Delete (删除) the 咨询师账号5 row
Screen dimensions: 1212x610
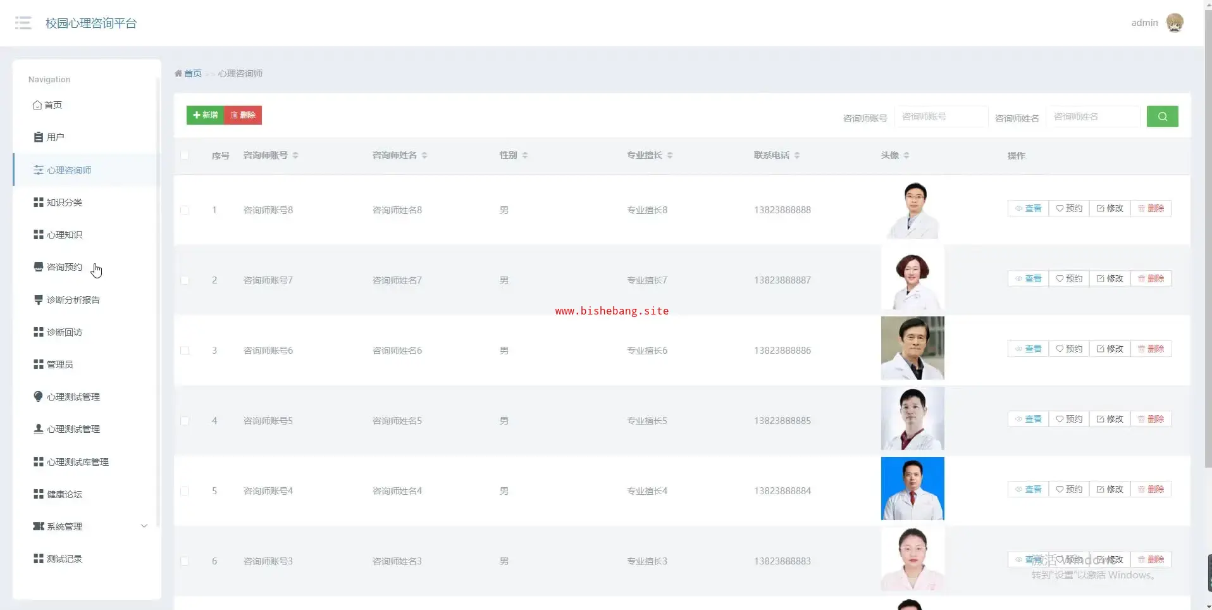click(1151, 419)
